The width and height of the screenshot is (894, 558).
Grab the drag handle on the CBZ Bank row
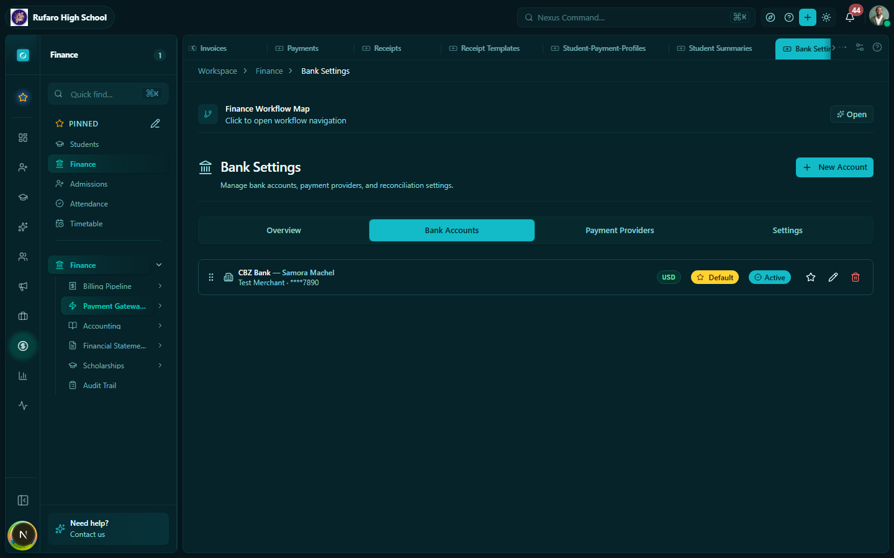pos(211,277)
